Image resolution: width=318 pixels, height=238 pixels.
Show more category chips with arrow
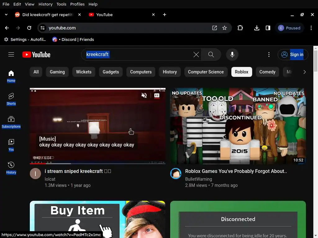(x=304, y=72)
